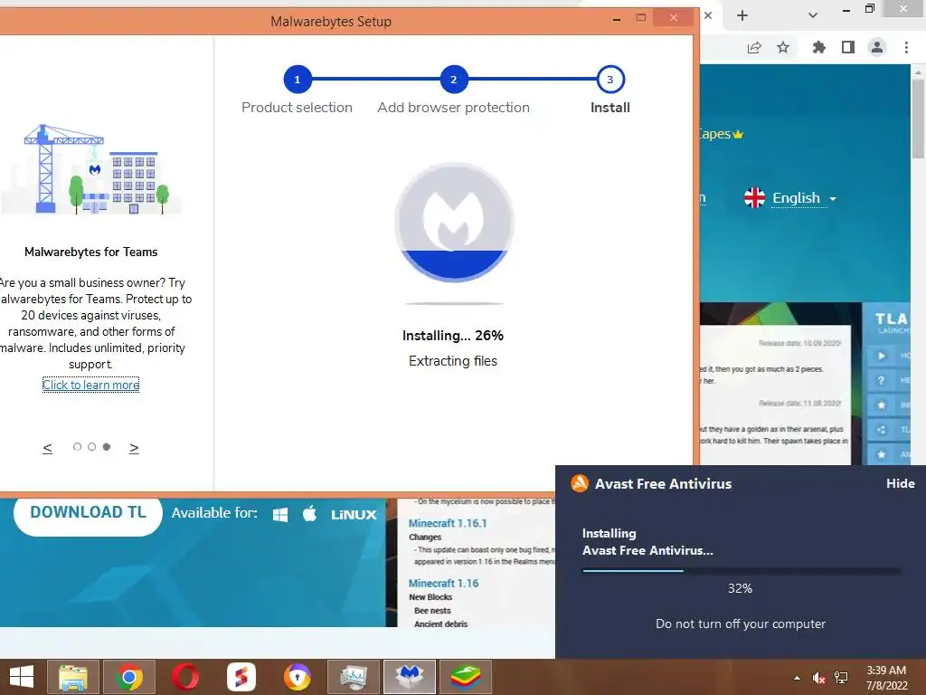The width and height of the screenshot is (926, 695).
Task: Click TLauncher preview play icon
Action: pos(881,356)
